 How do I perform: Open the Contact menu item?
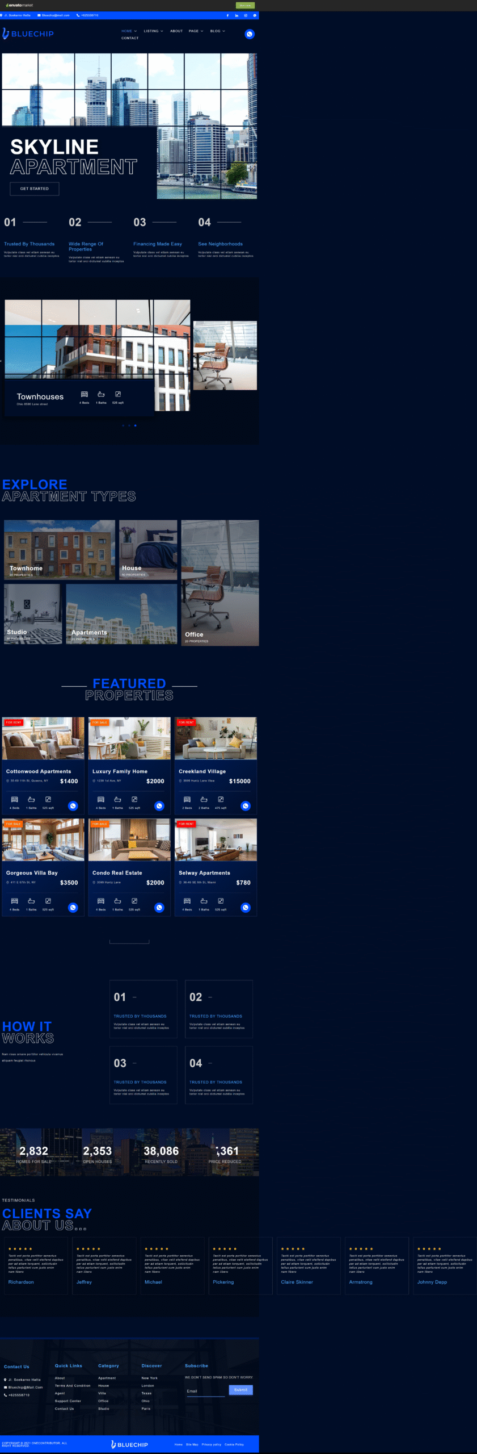point(130,38)
